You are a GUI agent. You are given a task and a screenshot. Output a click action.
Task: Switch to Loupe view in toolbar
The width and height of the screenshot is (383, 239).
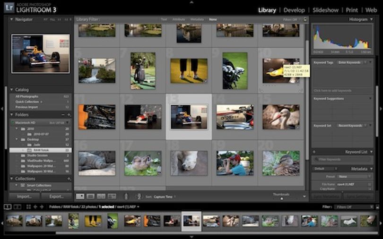[91, 196]
